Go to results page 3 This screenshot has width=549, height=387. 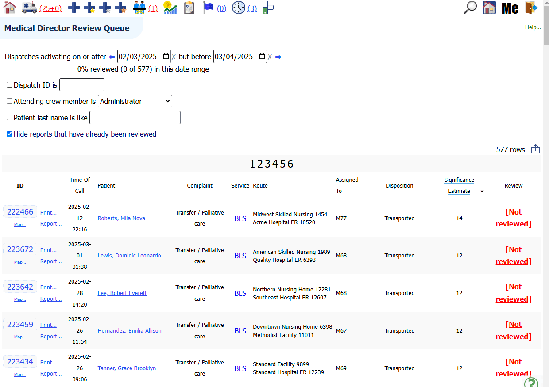(x=267, y=164)
